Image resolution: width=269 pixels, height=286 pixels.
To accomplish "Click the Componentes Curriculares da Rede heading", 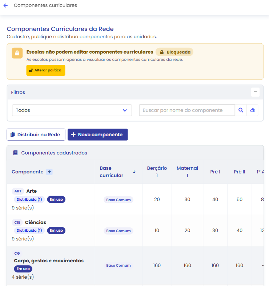I will click(x=60, y=29).
